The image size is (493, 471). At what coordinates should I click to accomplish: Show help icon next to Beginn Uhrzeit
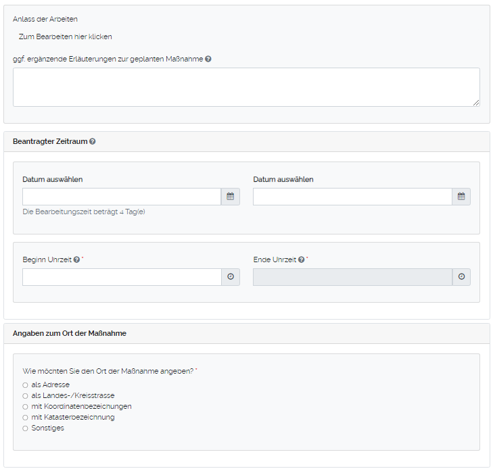click(x=77, y=259)
